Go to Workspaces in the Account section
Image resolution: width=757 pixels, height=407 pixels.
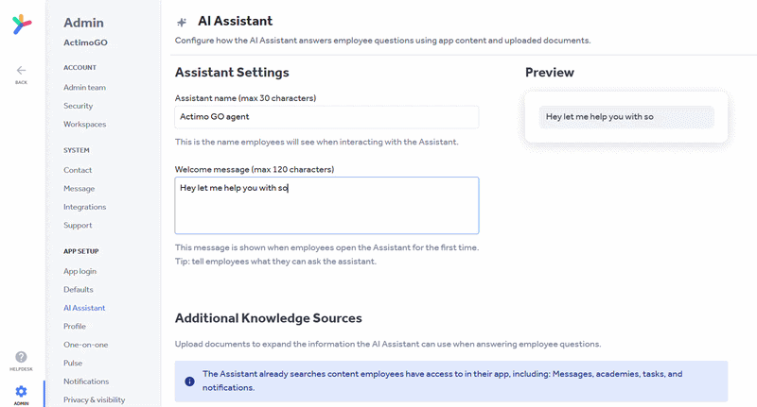pyautogui.click(x=84, y=124)
